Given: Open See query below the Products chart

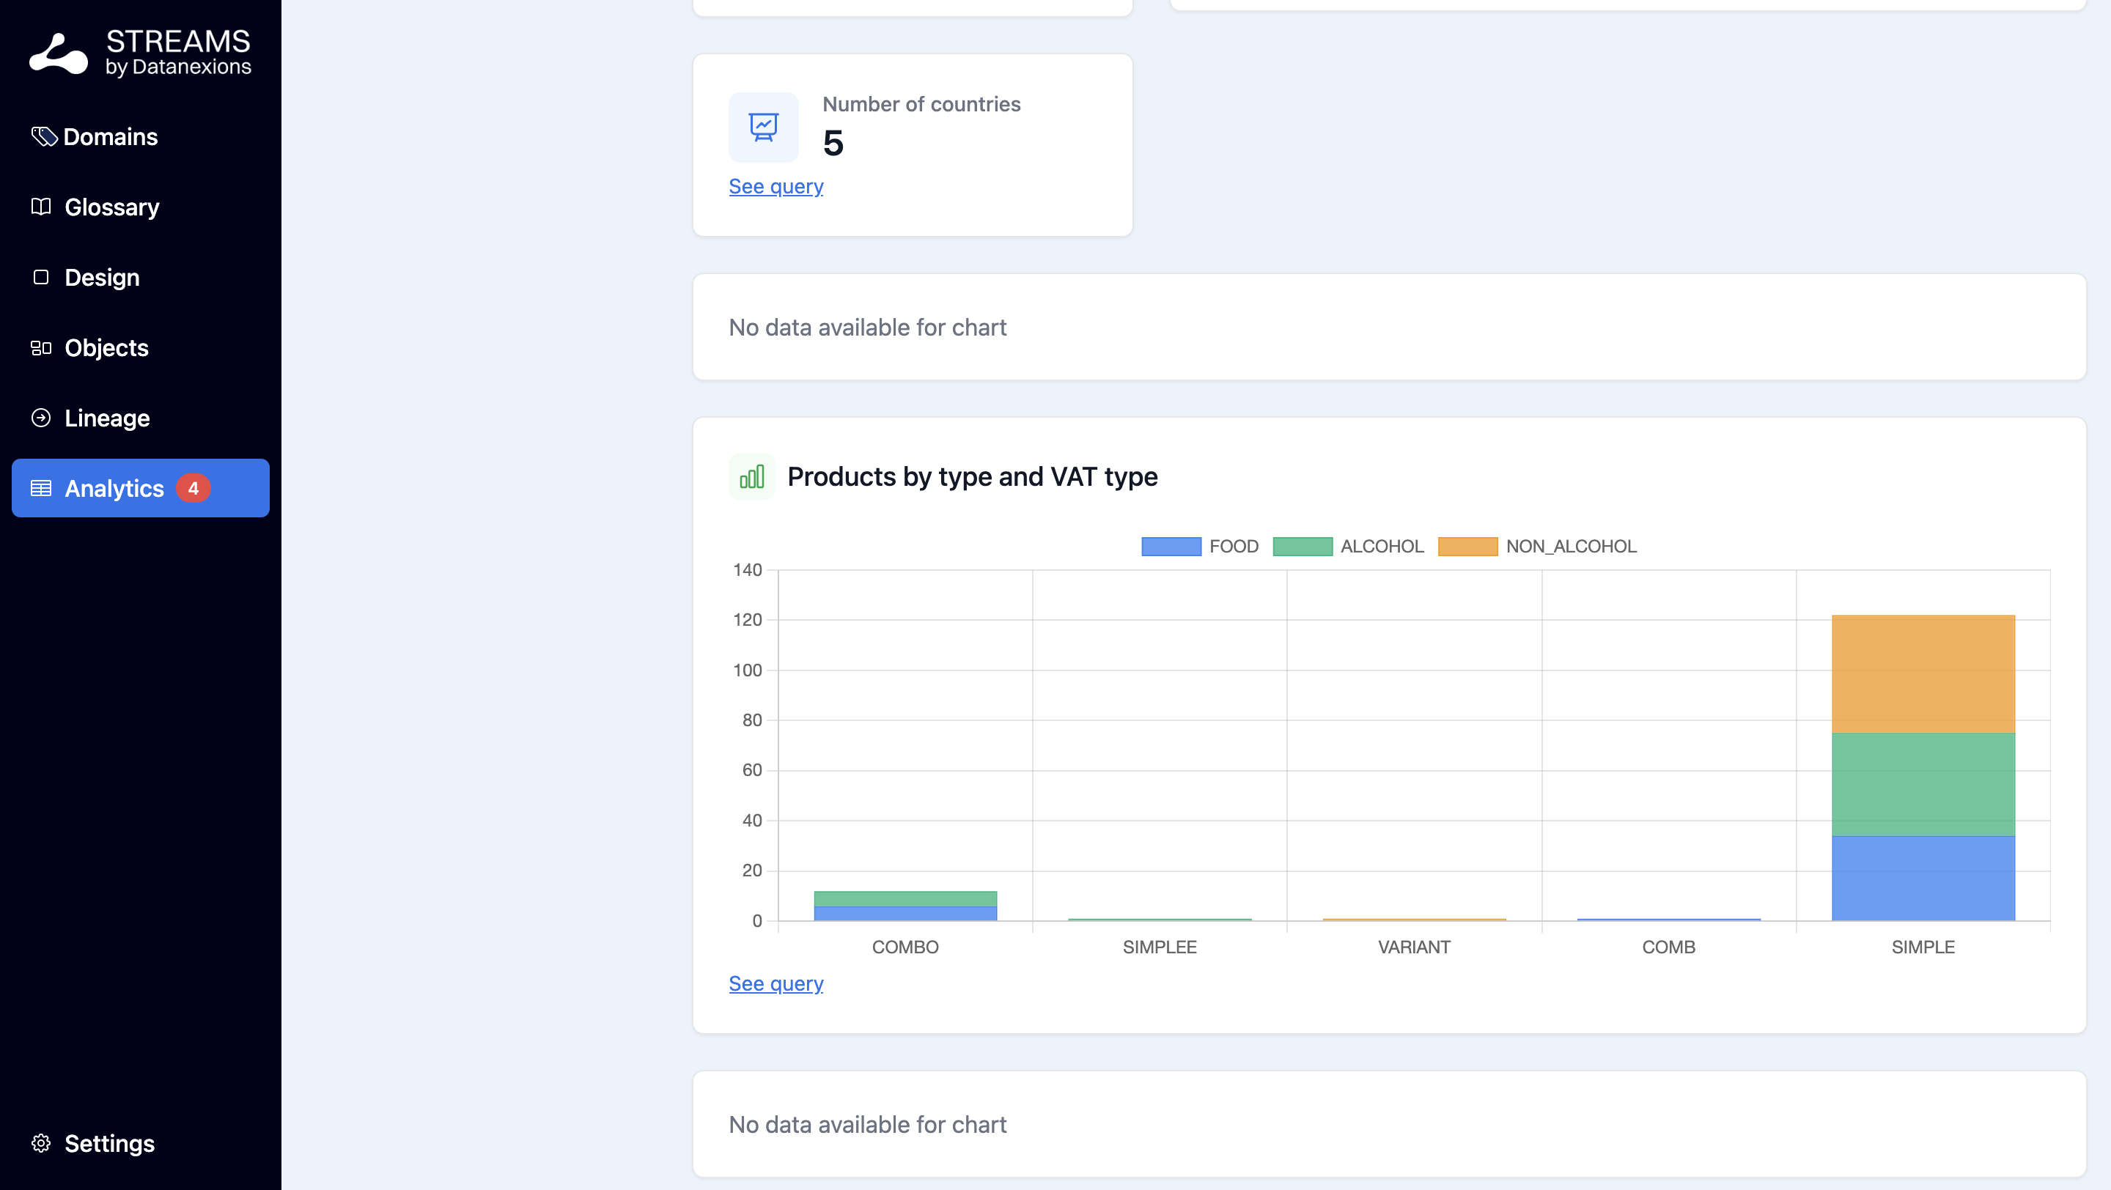Looking at the screenshot, I should point(776,983).
